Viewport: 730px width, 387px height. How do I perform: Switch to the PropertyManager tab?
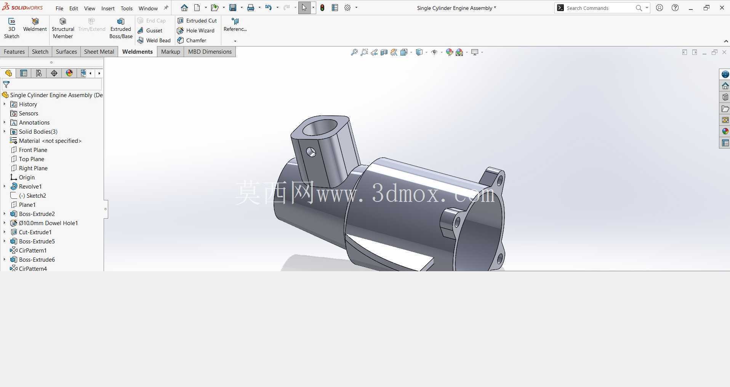pyautogui.click(x=24, y=73)
